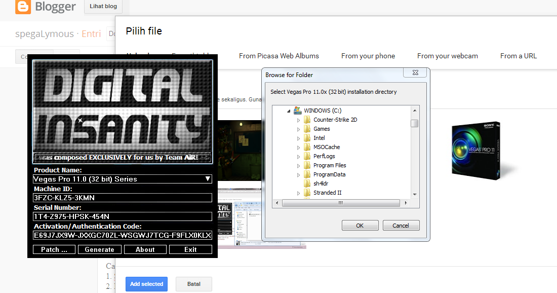Click the horizontal scrollbar's right arrow
The width and height of the screenshot is (557, 293).
tap(406, 203)
